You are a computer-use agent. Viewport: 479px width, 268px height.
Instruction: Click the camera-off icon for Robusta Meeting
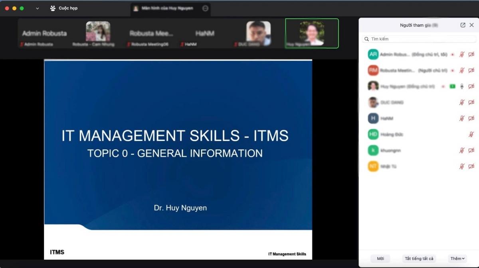471,70
